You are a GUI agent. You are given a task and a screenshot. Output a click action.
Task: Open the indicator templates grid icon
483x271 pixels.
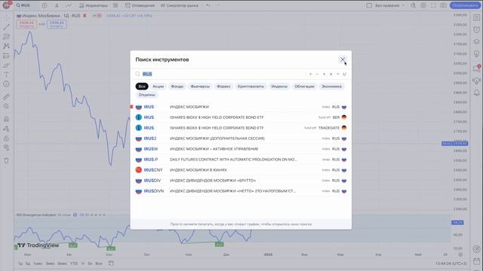[115, 5]
